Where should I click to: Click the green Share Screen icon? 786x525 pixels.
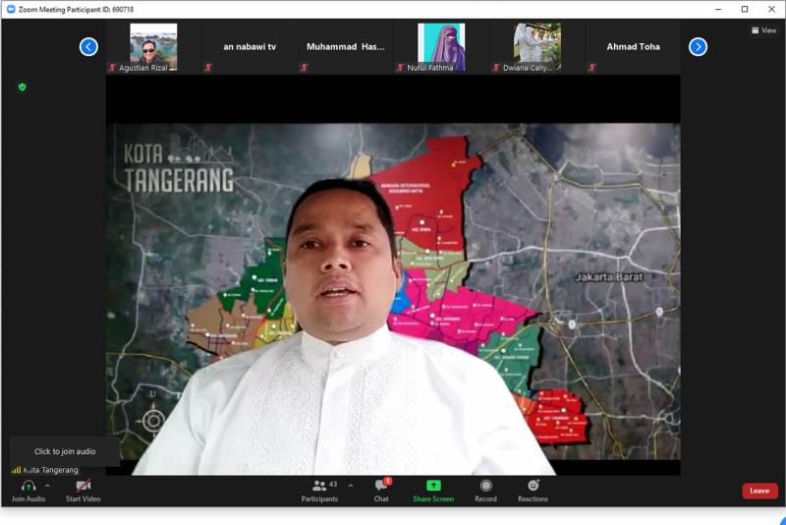tap(433, 486)
